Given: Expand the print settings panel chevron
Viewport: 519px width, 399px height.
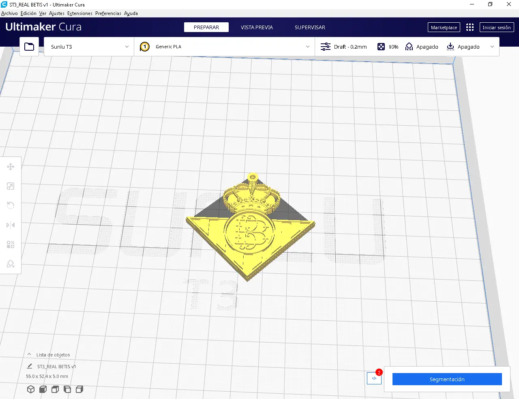Looking at the screenshot, I should click(492, 47).
